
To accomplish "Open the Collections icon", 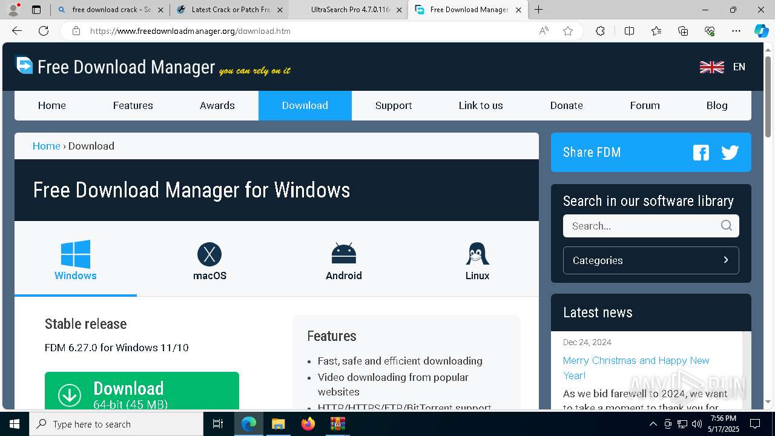I will [x=683, y=31].
